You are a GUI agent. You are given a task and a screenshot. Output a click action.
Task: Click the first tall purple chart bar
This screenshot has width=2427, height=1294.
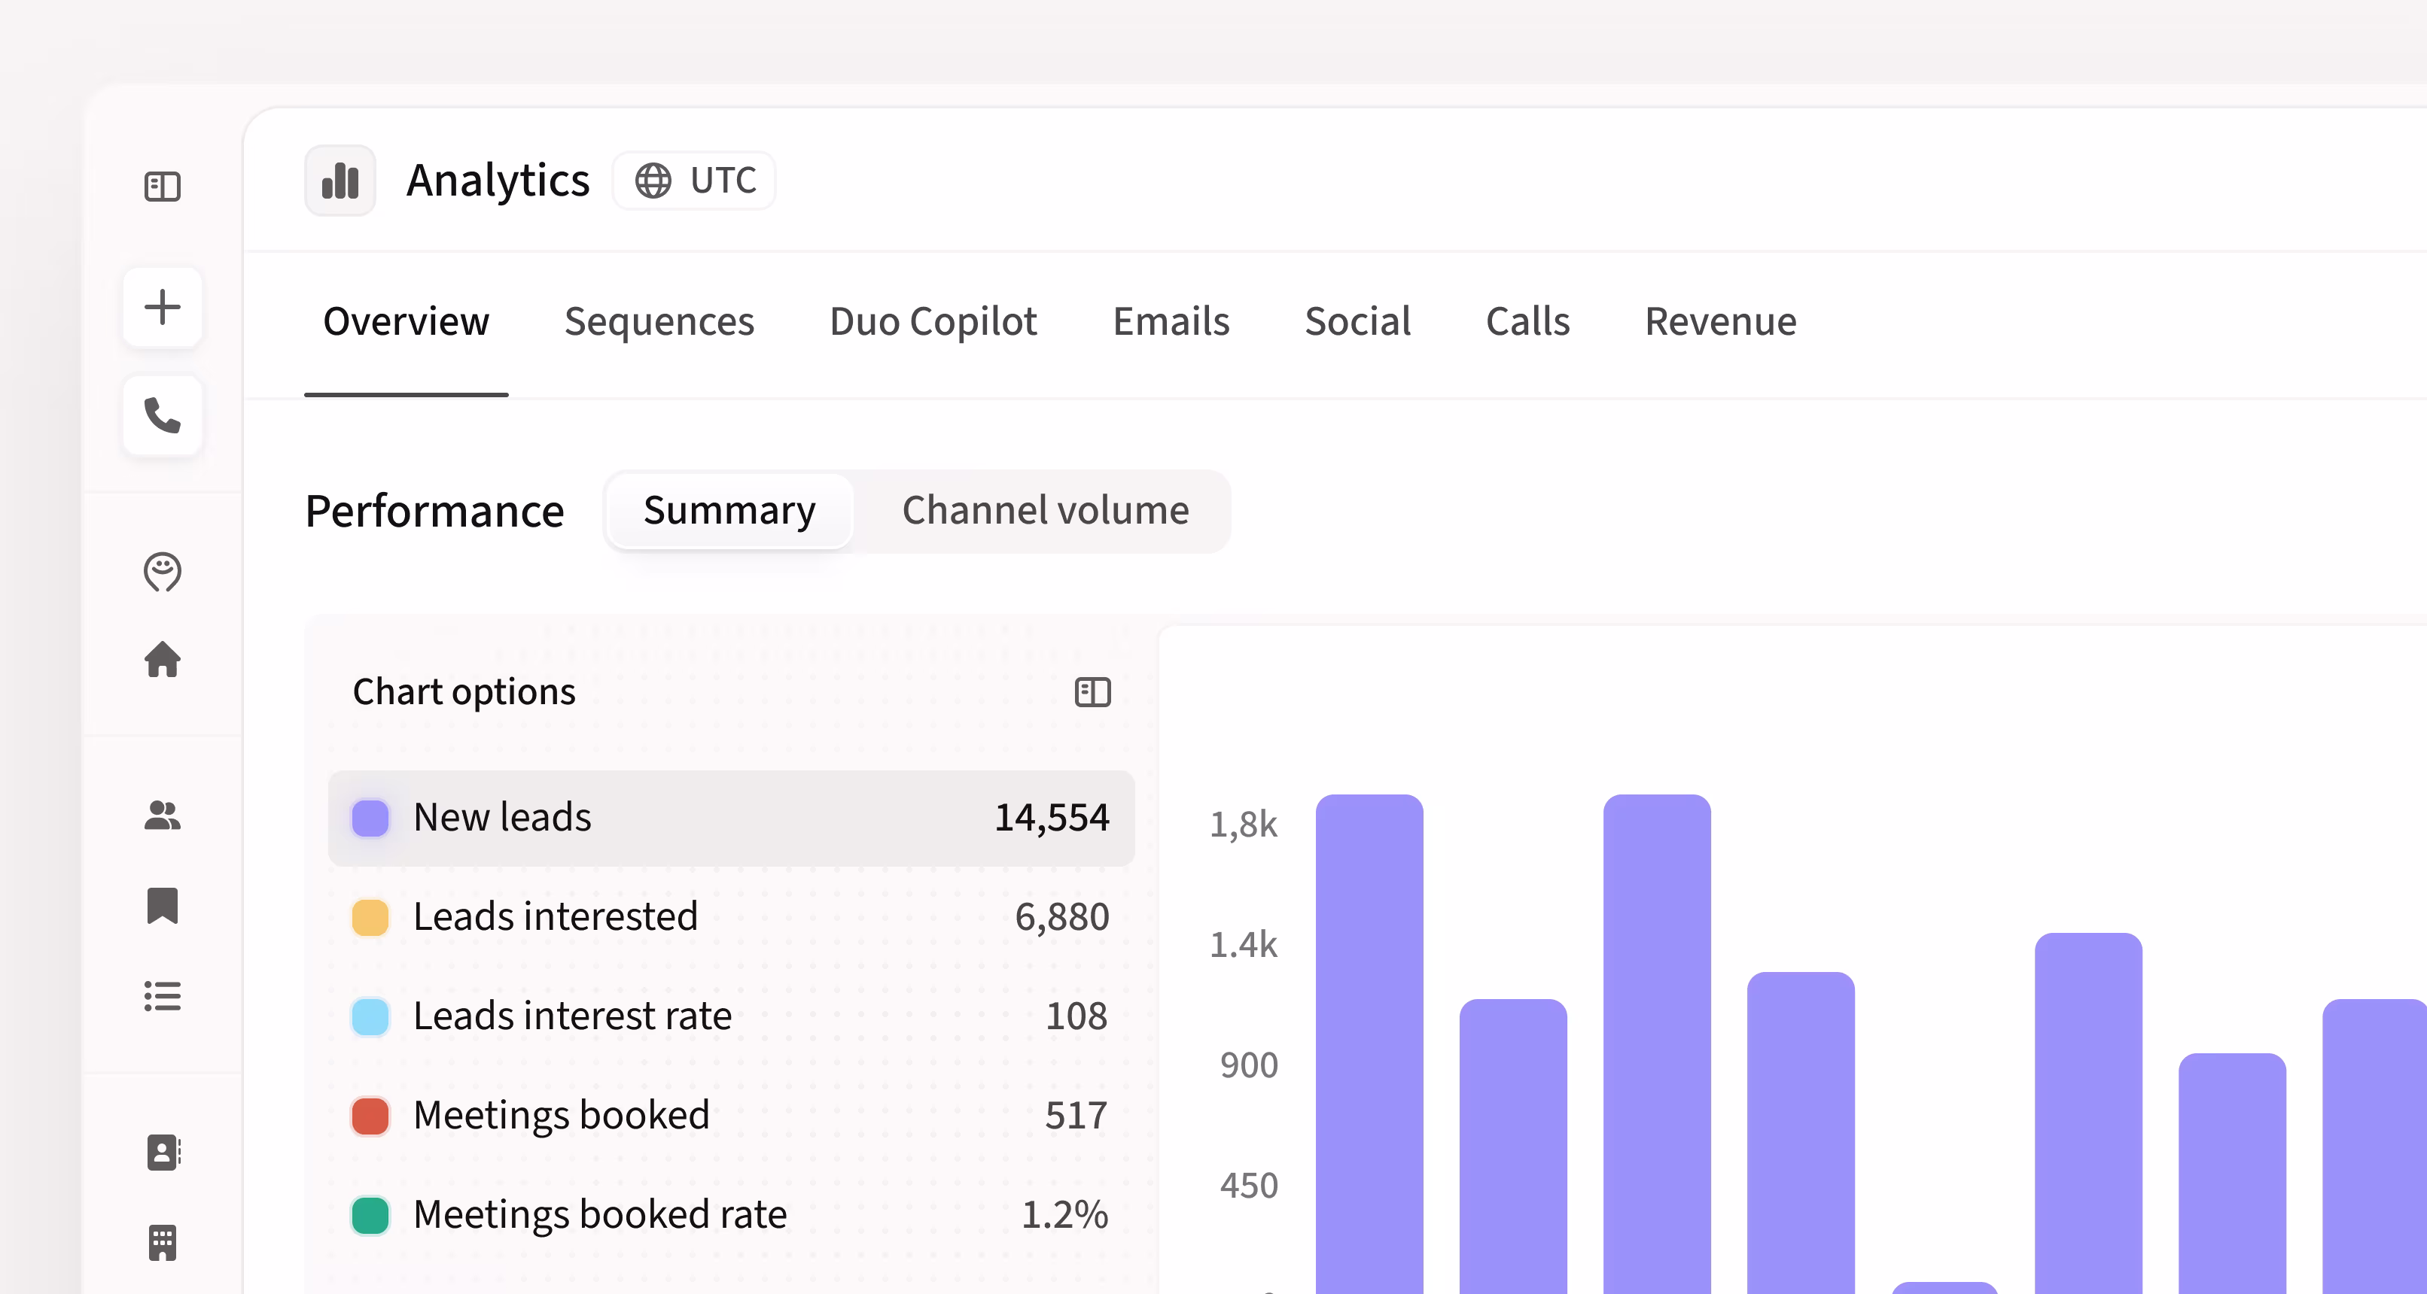pos(1369,1043)
